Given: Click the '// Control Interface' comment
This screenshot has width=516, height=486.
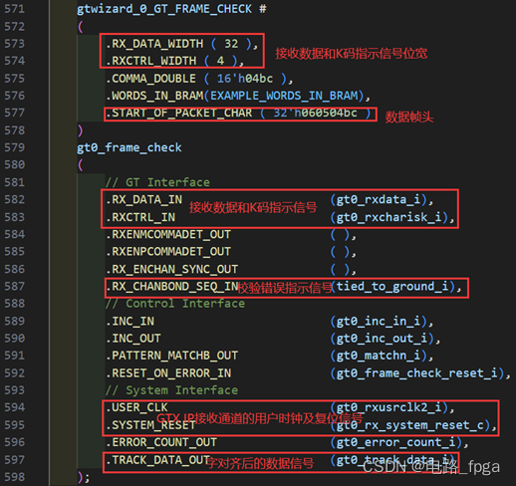Looking at the screenshot, I should click(x=175, y=304).
